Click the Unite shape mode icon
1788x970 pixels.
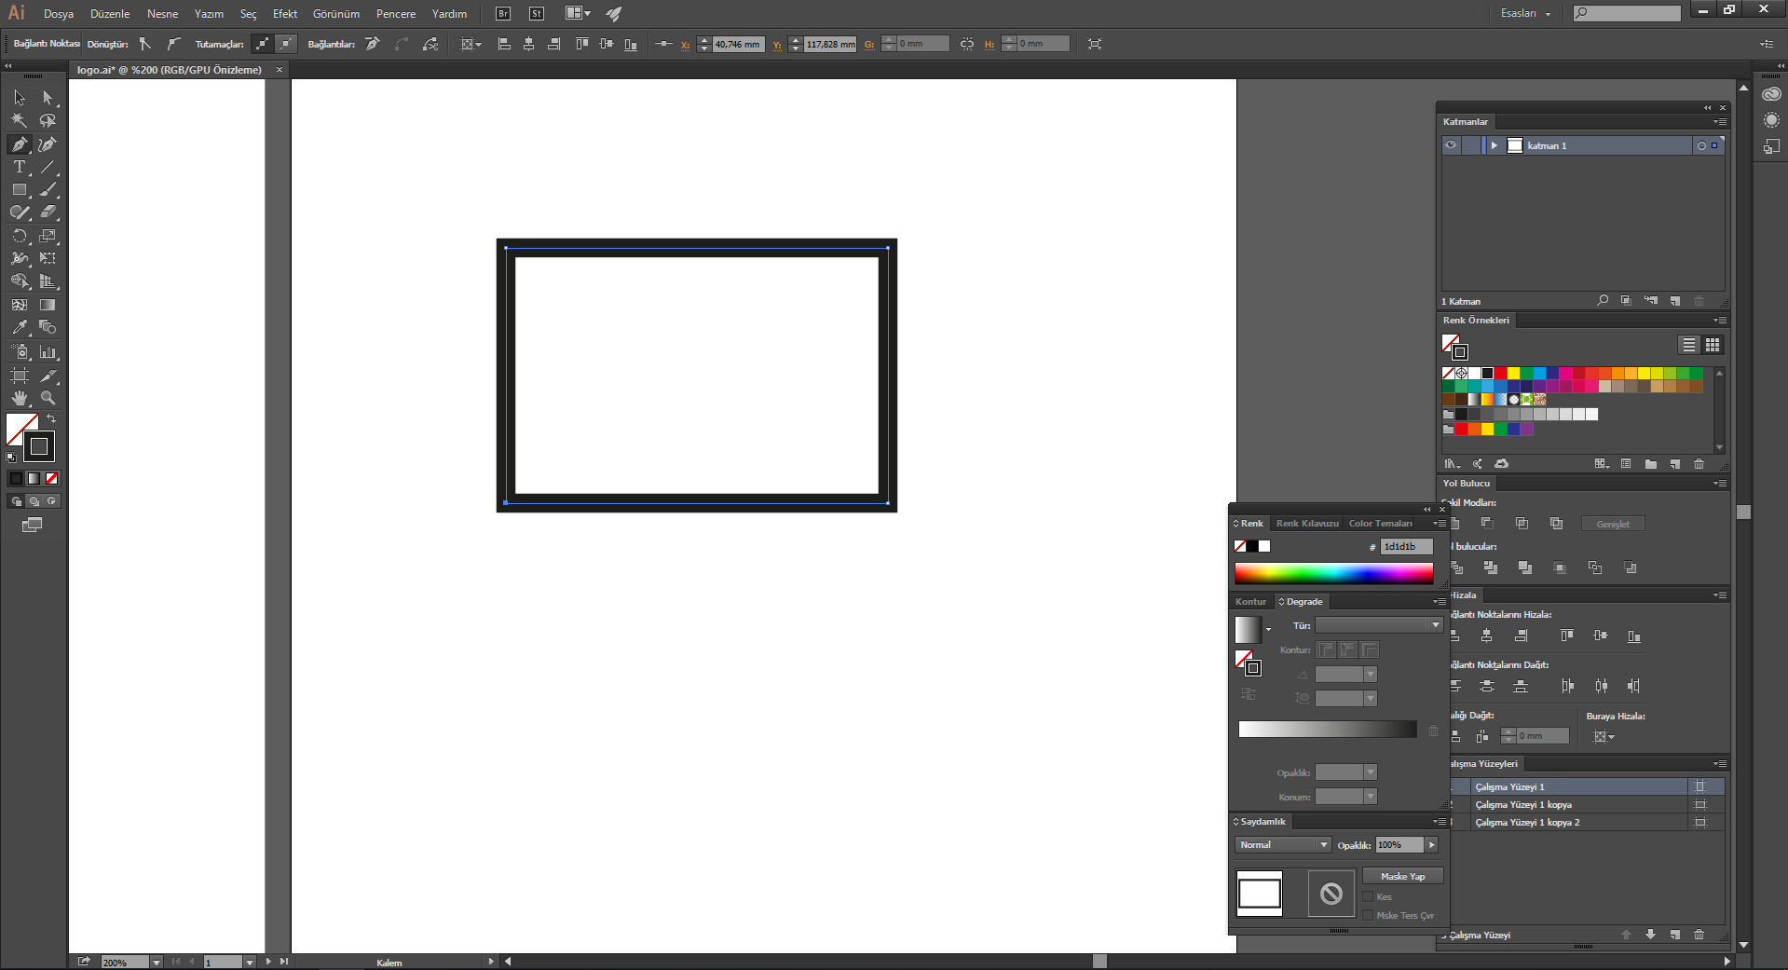click(x=1454, y=524)
